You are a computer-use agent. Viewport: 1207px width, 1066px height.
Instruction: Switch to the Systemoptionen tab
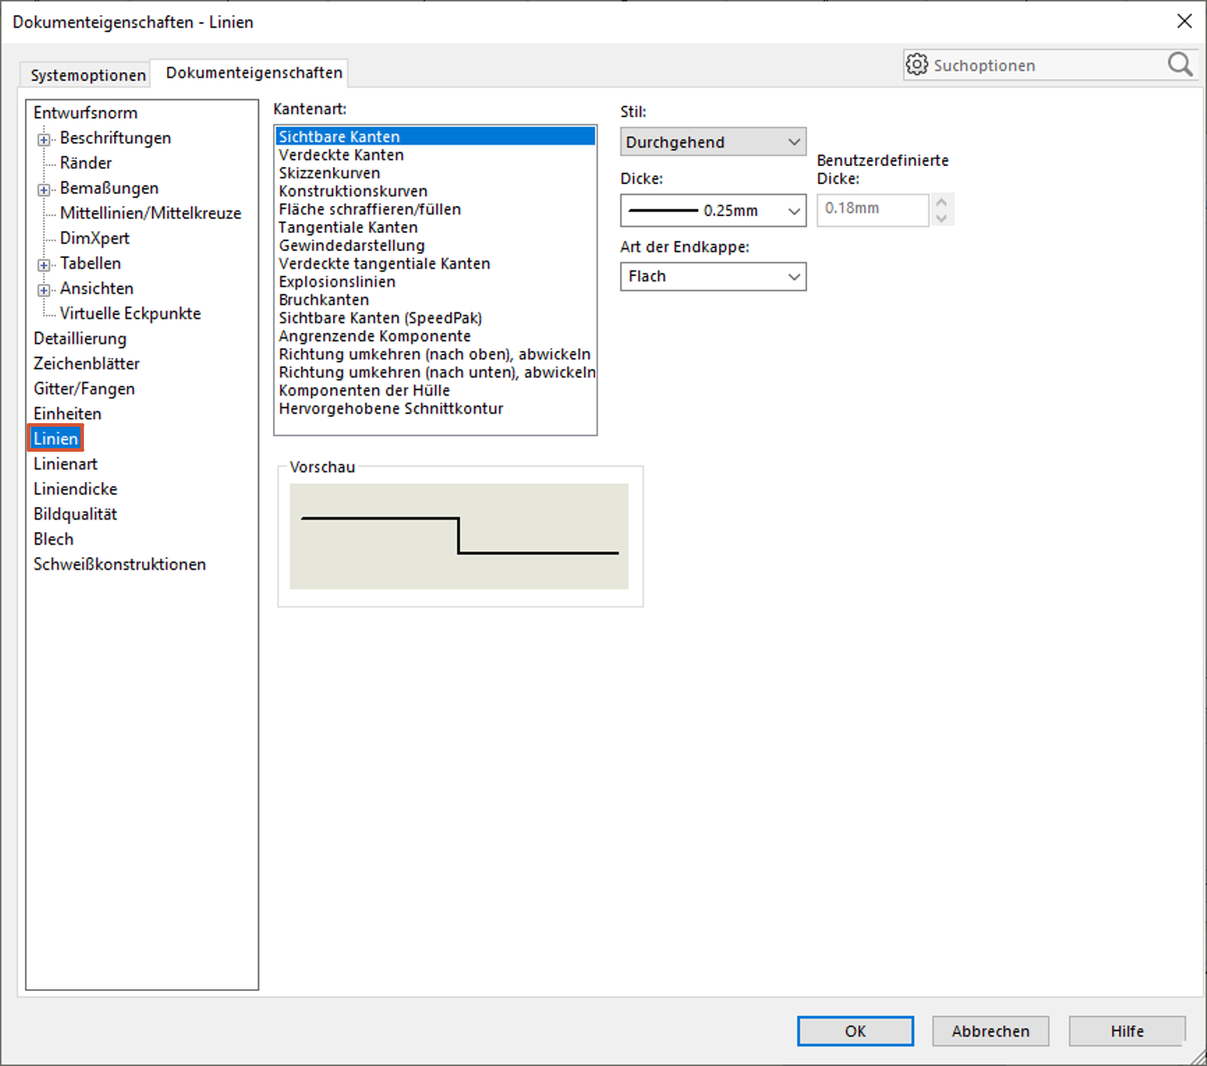(87, 75)
